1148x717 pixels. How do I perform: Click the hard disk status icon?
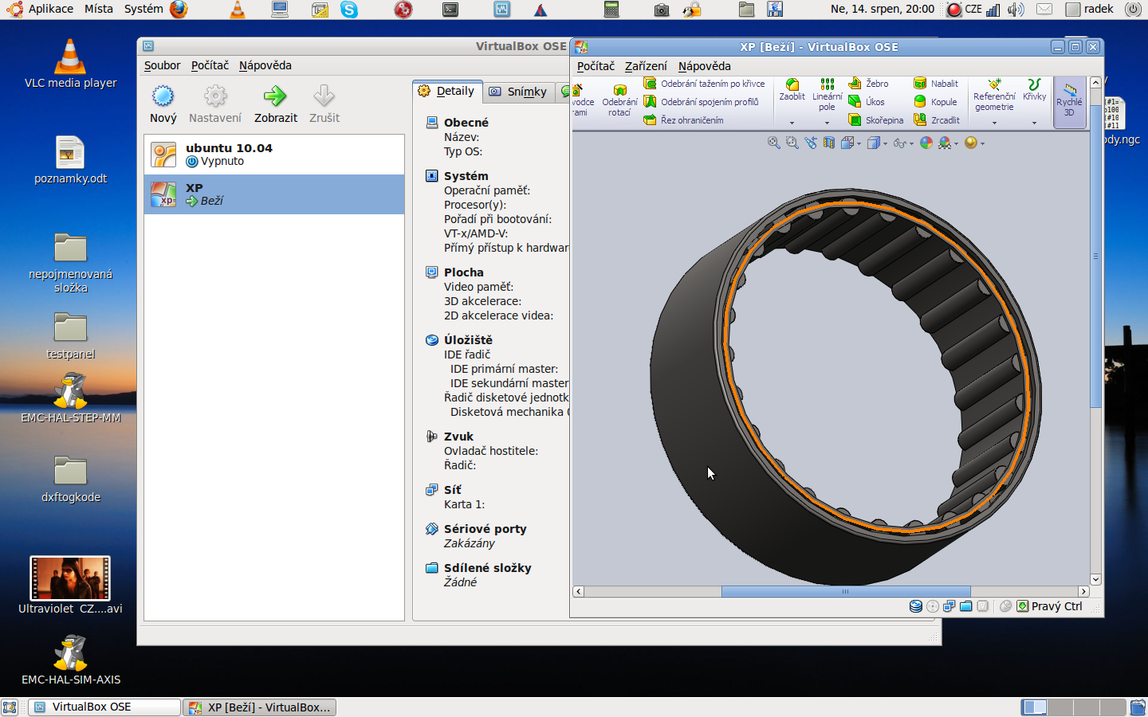(916, 606)
